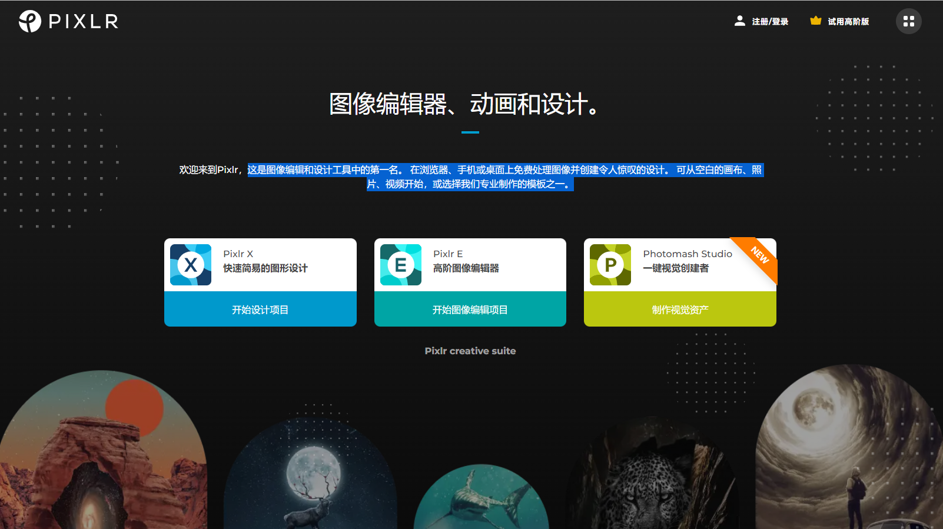Open the swirling moon sky artwork thumbnail
Viewport: 943px width, 529px height.
pyautogui.click(x=848, y=447)
